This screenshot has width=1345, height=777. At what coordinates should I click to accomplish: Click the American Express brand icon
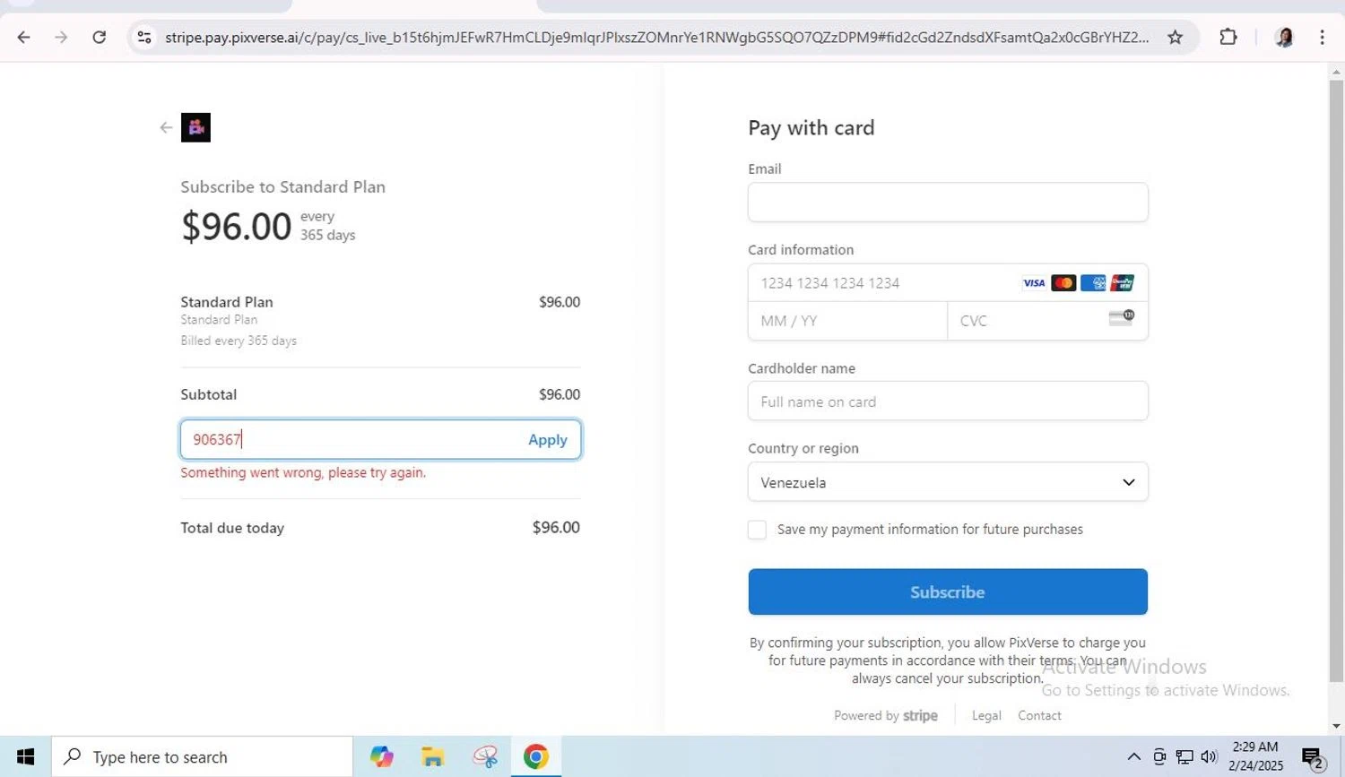pyautogui.click(x=1093, y=283)
